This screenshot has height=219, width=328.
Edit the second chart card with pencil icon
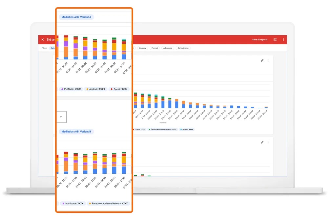point(262,142)
